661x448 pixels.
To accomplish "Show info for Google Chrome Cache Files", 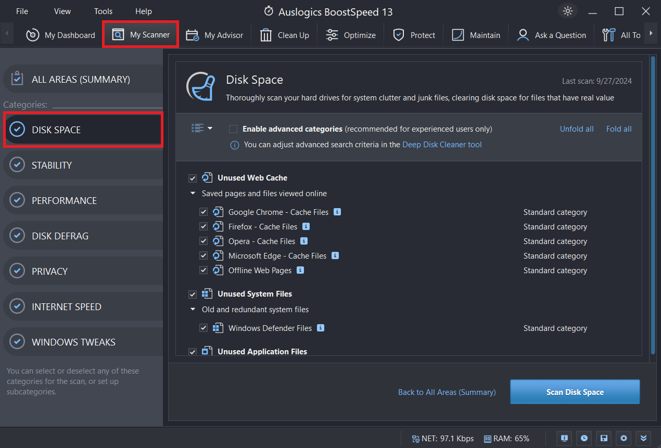I will tap(337, 212).
